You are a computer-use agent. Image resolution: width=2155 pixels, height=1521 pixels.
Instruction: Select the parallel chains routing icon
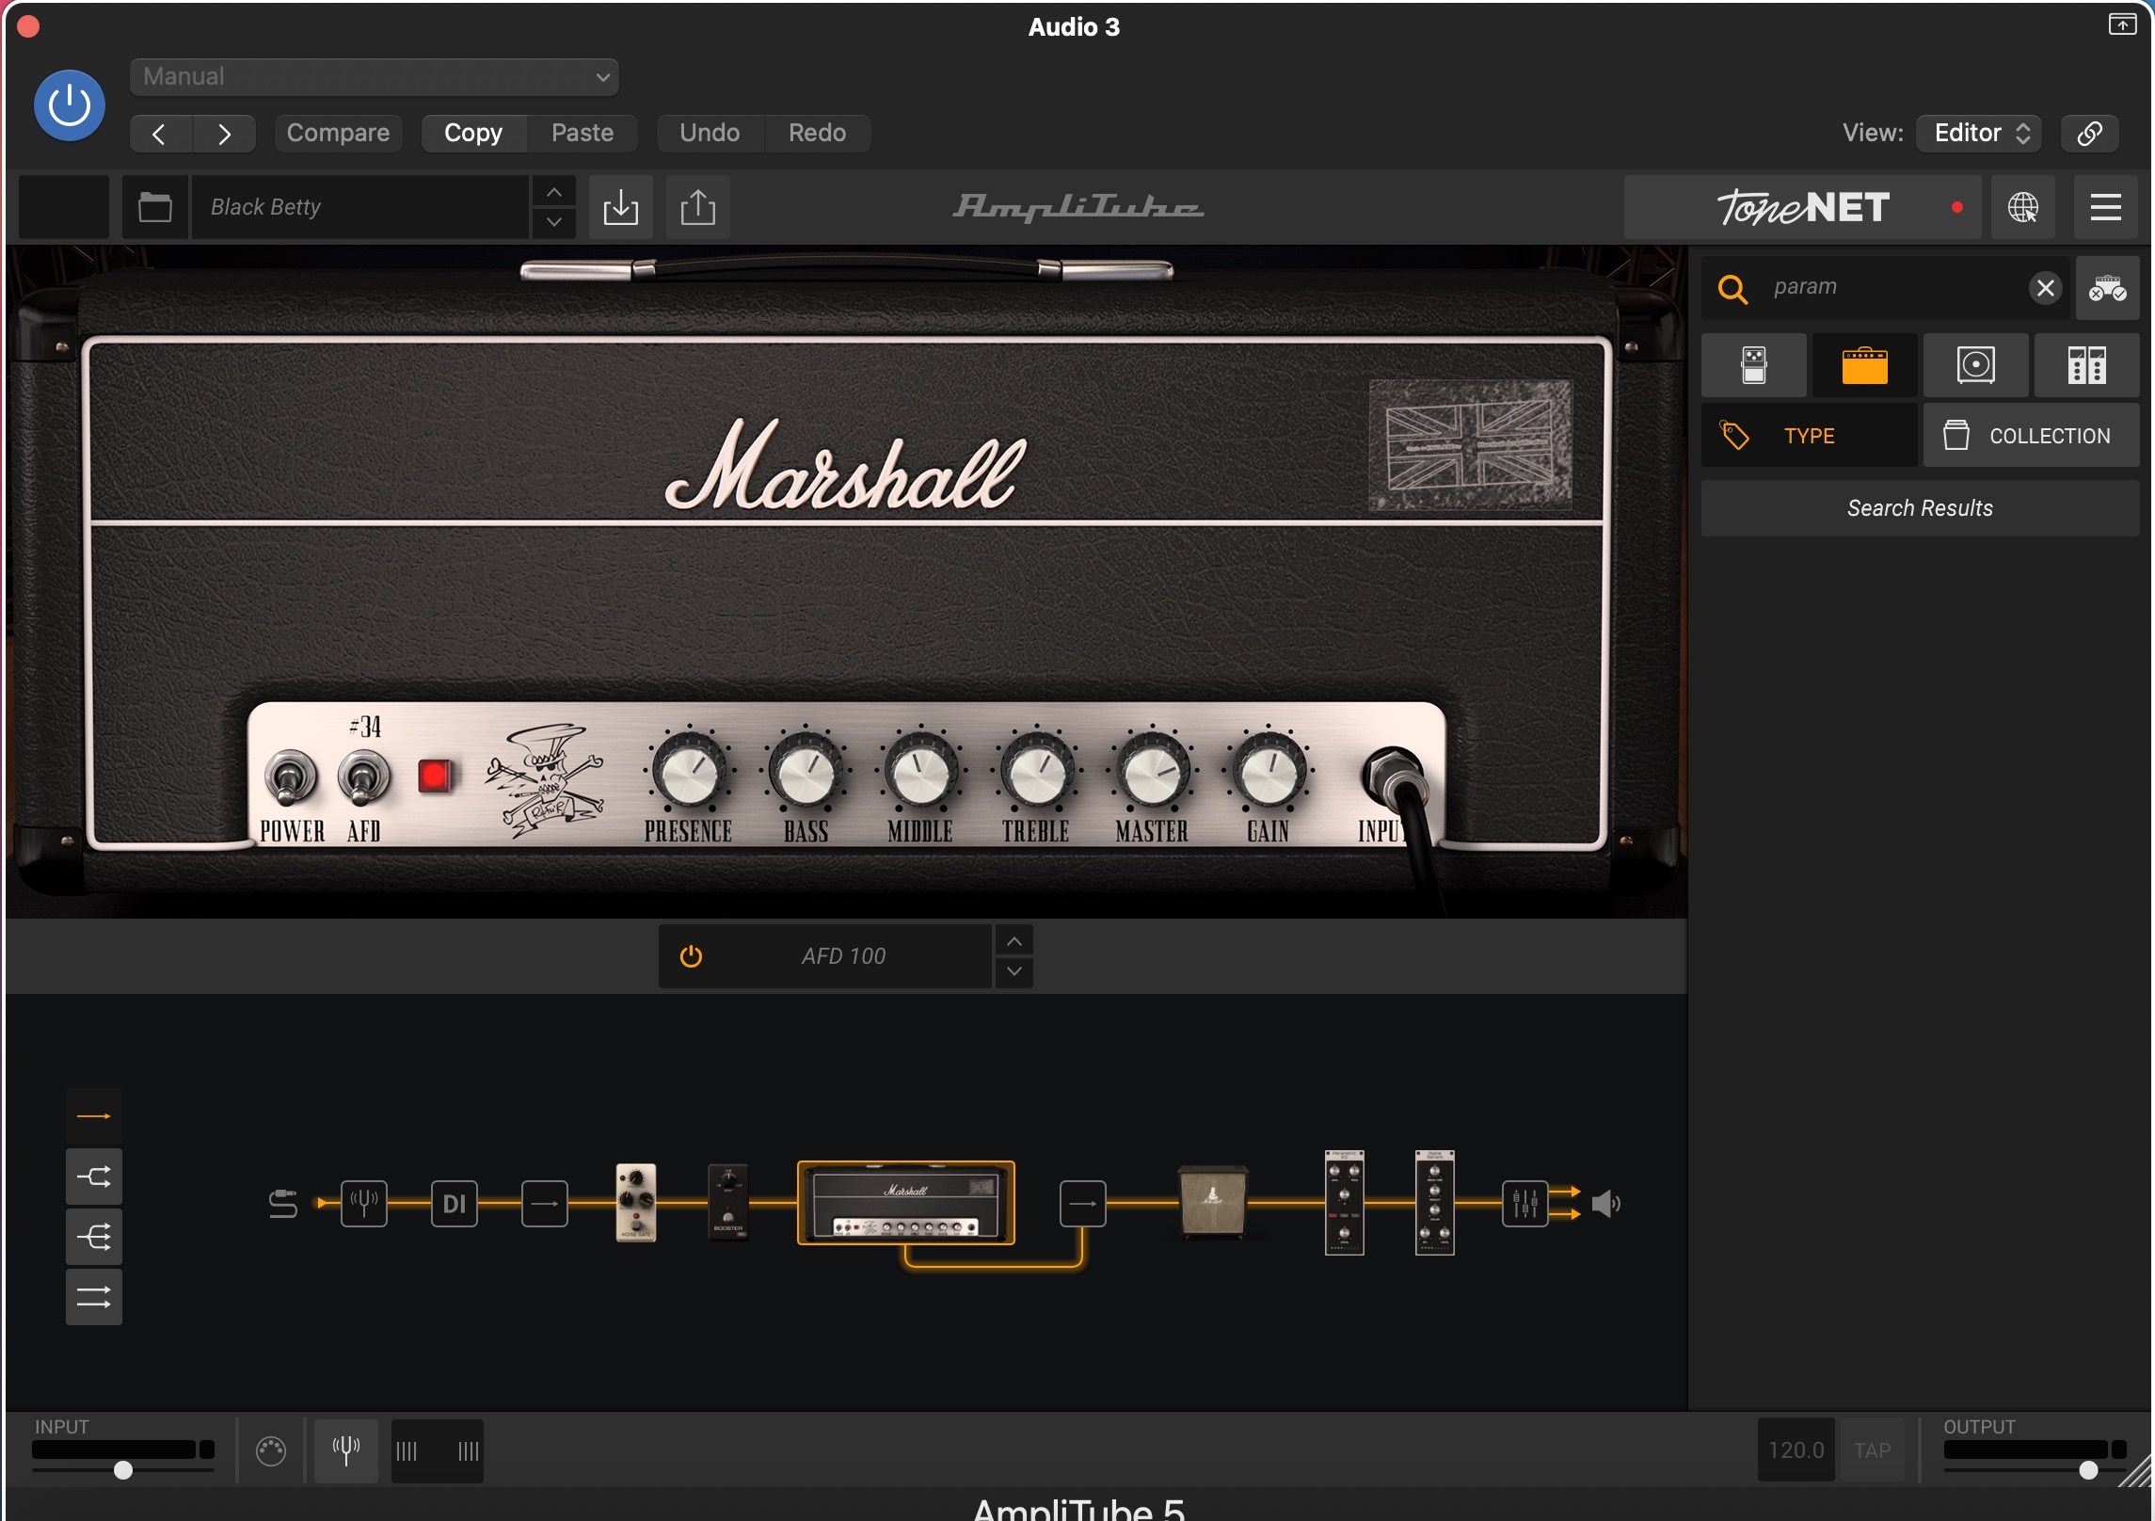94,1297
